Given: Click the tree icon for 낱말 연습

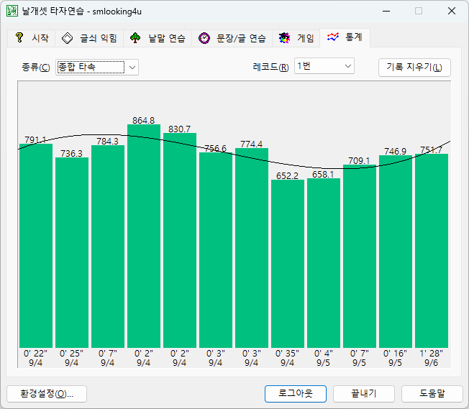Looking at the screenshot, I should (x=135, y=38).
